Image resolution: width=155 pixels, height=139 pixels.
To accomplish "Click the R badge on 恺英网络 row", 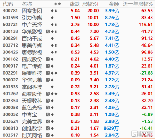I will pos(48,135).
